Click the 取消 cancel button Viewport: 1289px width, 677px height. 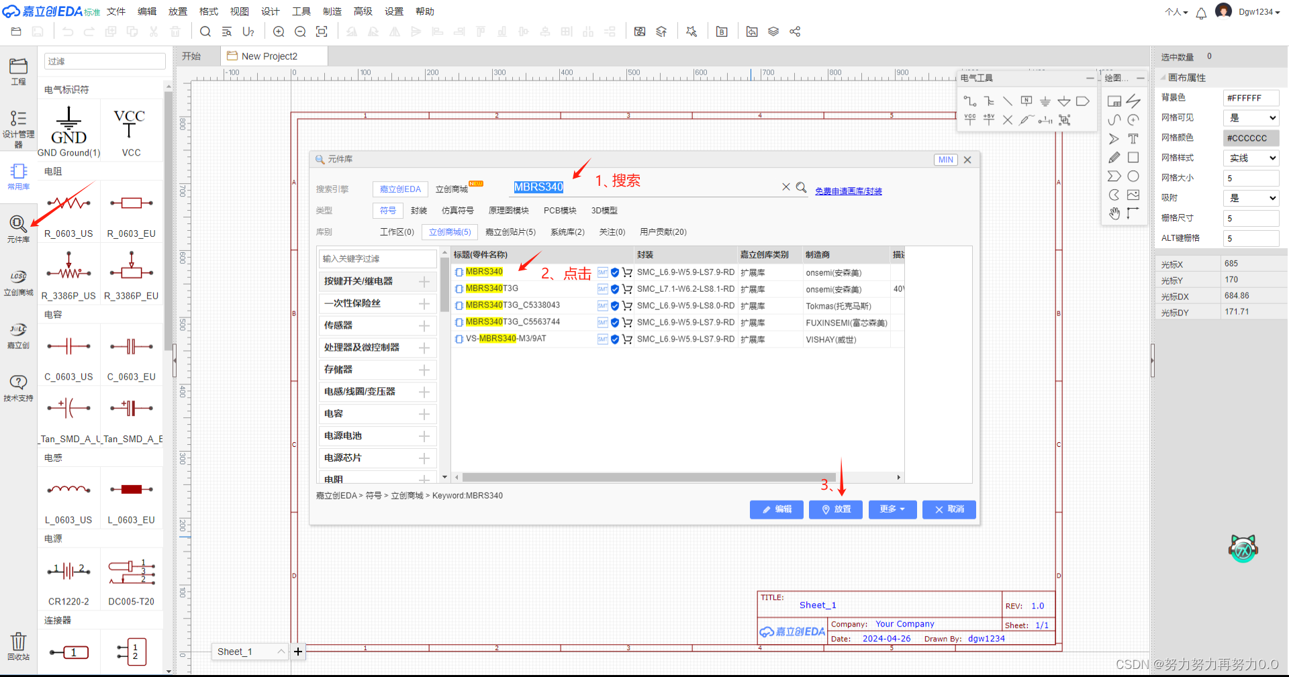pos(949,509)
